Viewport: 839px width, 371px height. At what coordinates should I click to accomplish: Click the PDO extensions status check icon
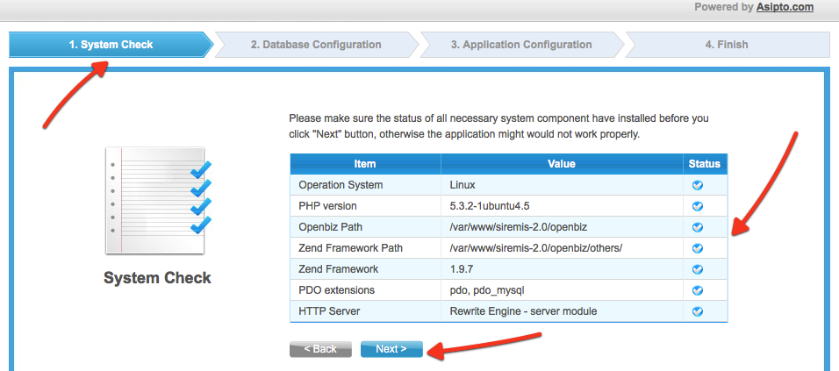698,290
